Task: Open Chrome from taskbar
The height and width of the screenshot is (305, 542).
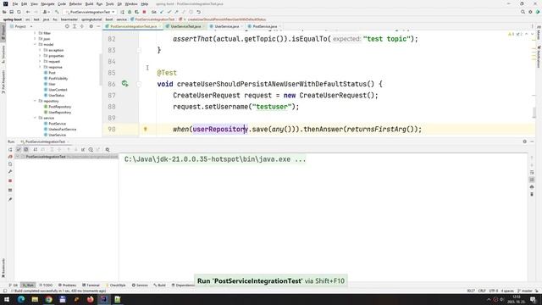Action: pyautogui.click(x=48, y=299)
